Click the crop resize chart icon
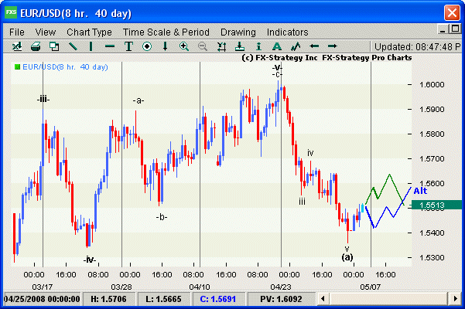 tap(221, 46)
